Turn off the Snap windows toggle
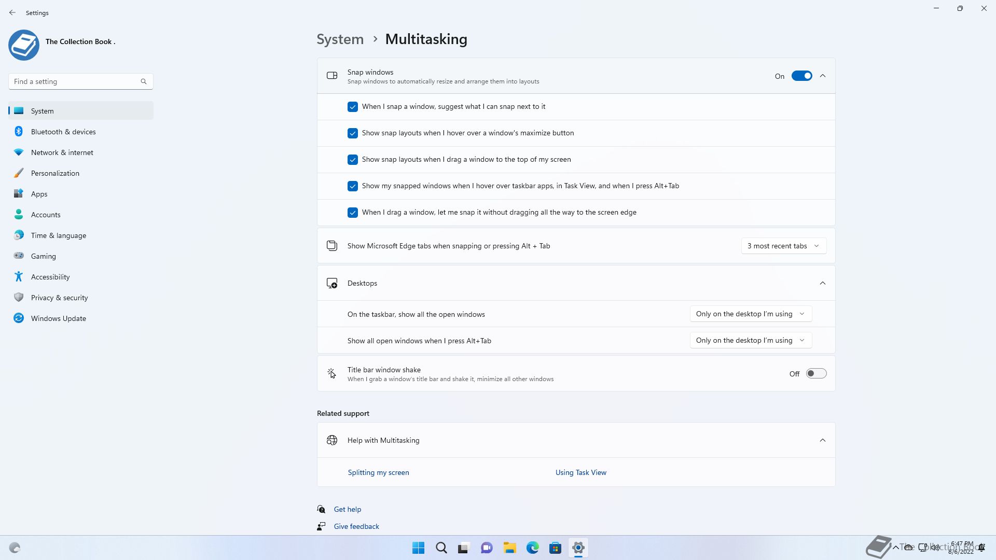The height and width of the screenshot is (560, 996). pyautogui.click(x=801, y=76)
